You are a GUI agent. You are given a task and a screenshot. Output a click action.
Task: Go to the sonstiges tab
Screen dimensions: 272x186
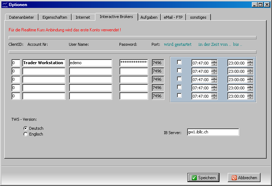pos(198,17)
